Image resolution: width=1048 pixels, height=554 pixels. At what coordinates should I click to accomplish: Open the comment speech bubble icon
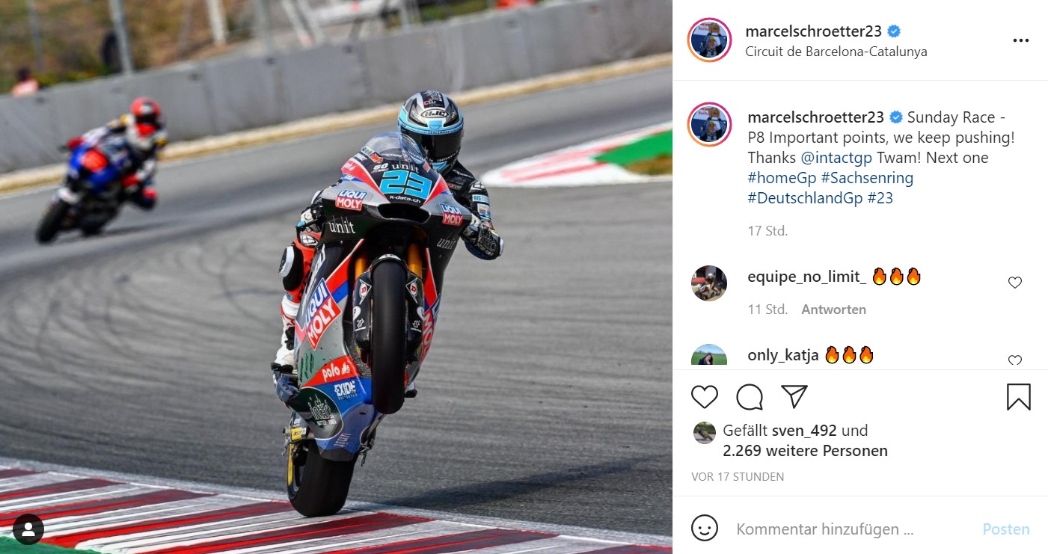click(x=750, y=397)
